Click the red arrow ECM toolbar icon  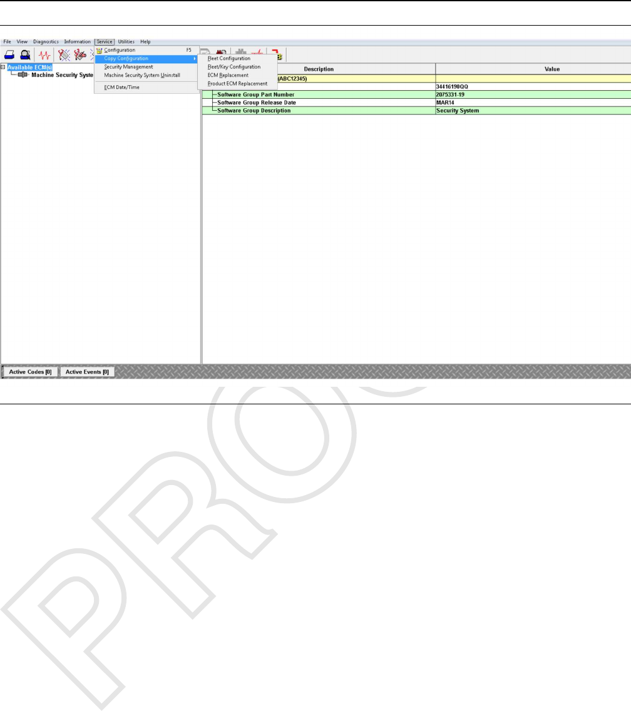coord(277,55)
